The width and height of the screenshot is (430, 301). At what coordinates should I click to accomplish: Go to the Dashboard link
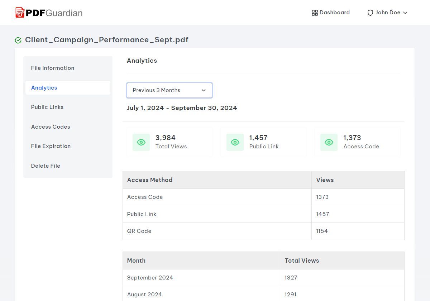(x=331, y=13)
